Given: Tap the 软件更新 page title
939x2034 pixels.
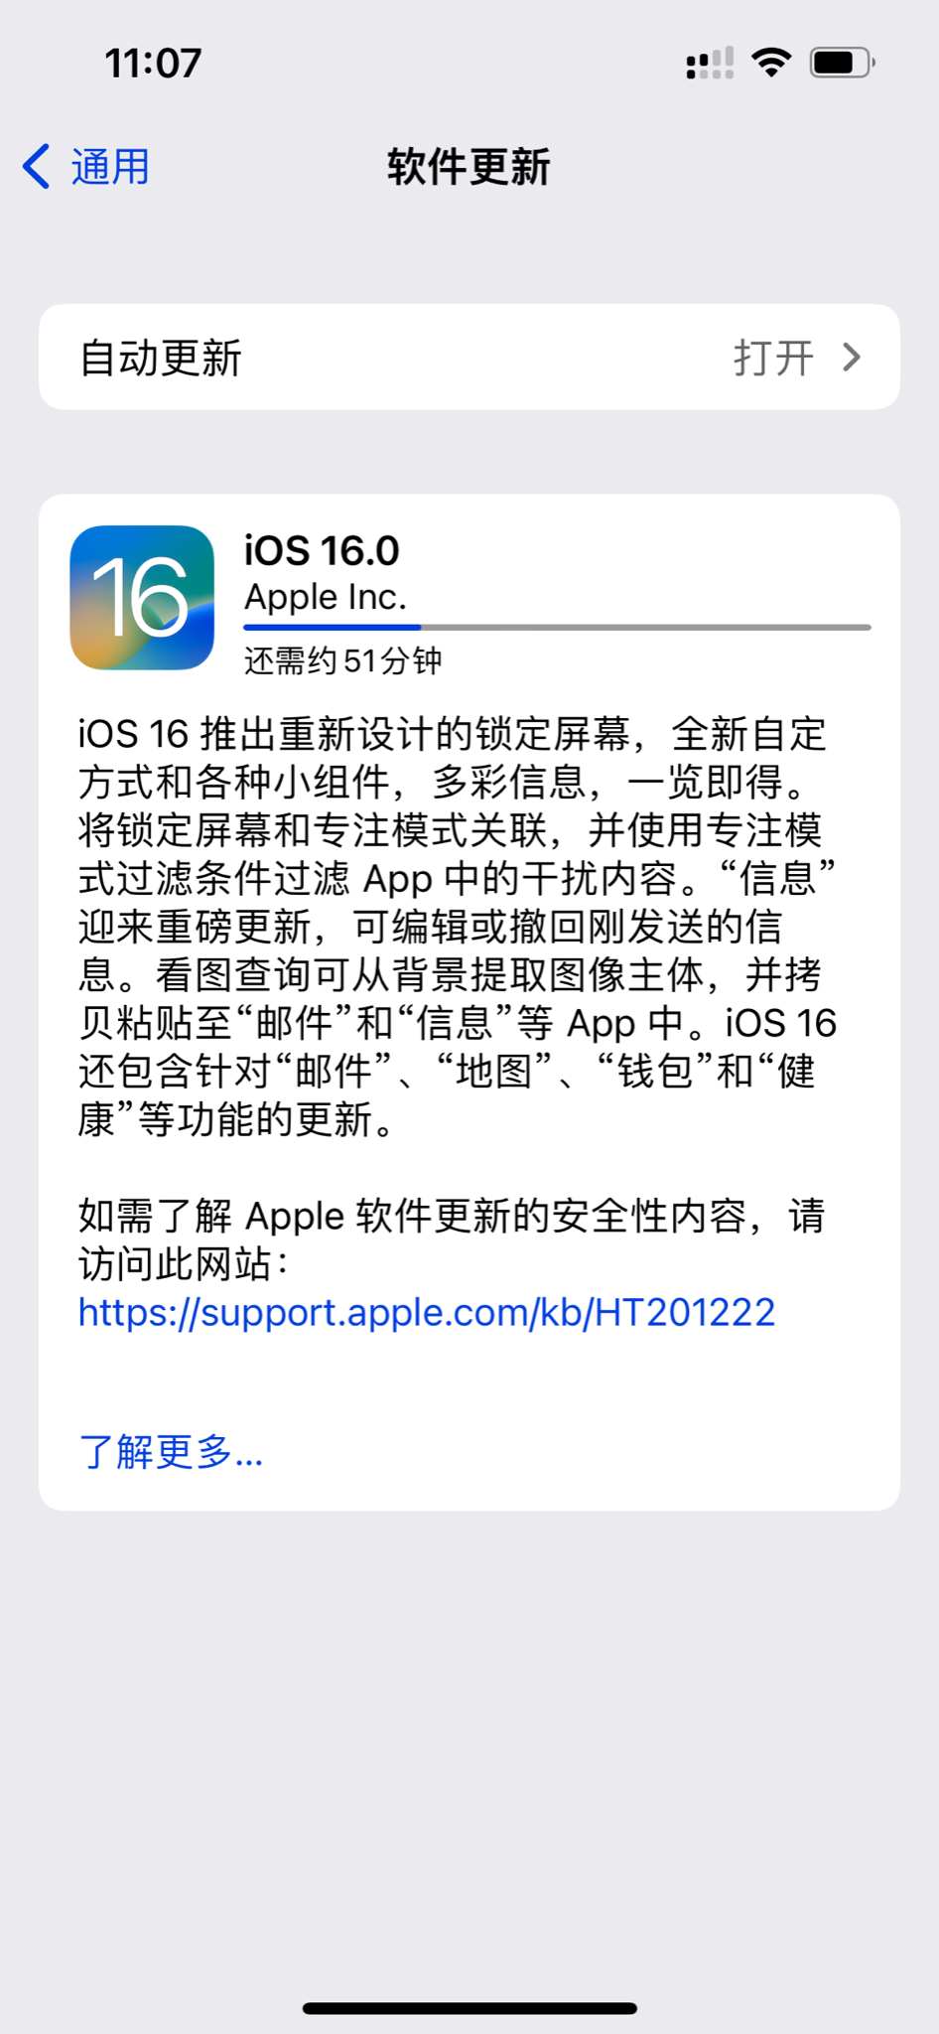Looking at the screenshot, I should click(469, 167).
